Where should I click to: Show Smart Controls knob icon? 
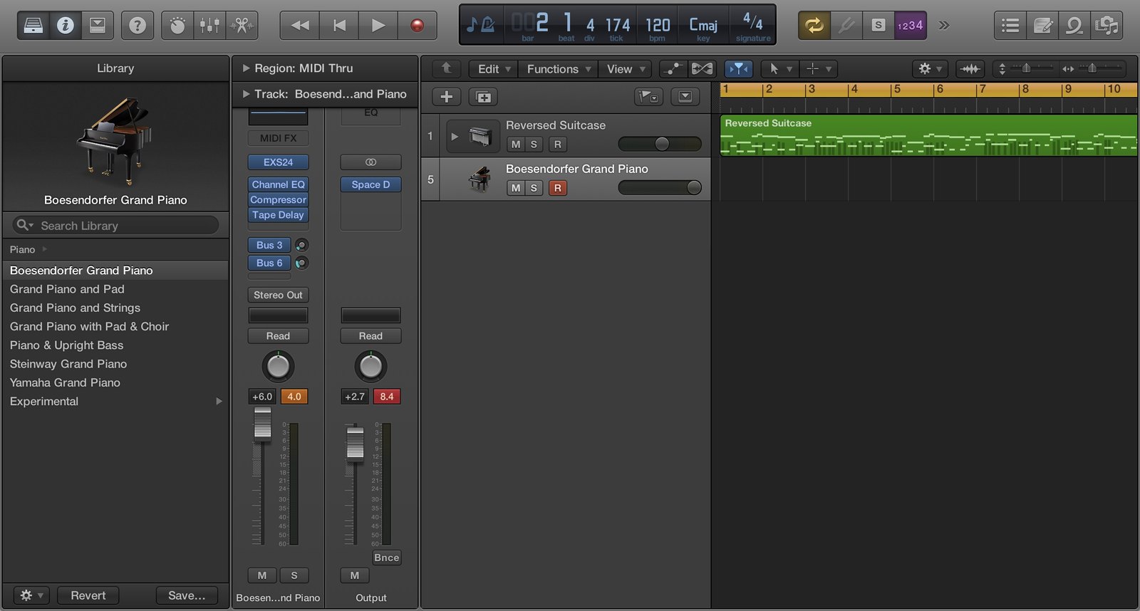point(177,26)
